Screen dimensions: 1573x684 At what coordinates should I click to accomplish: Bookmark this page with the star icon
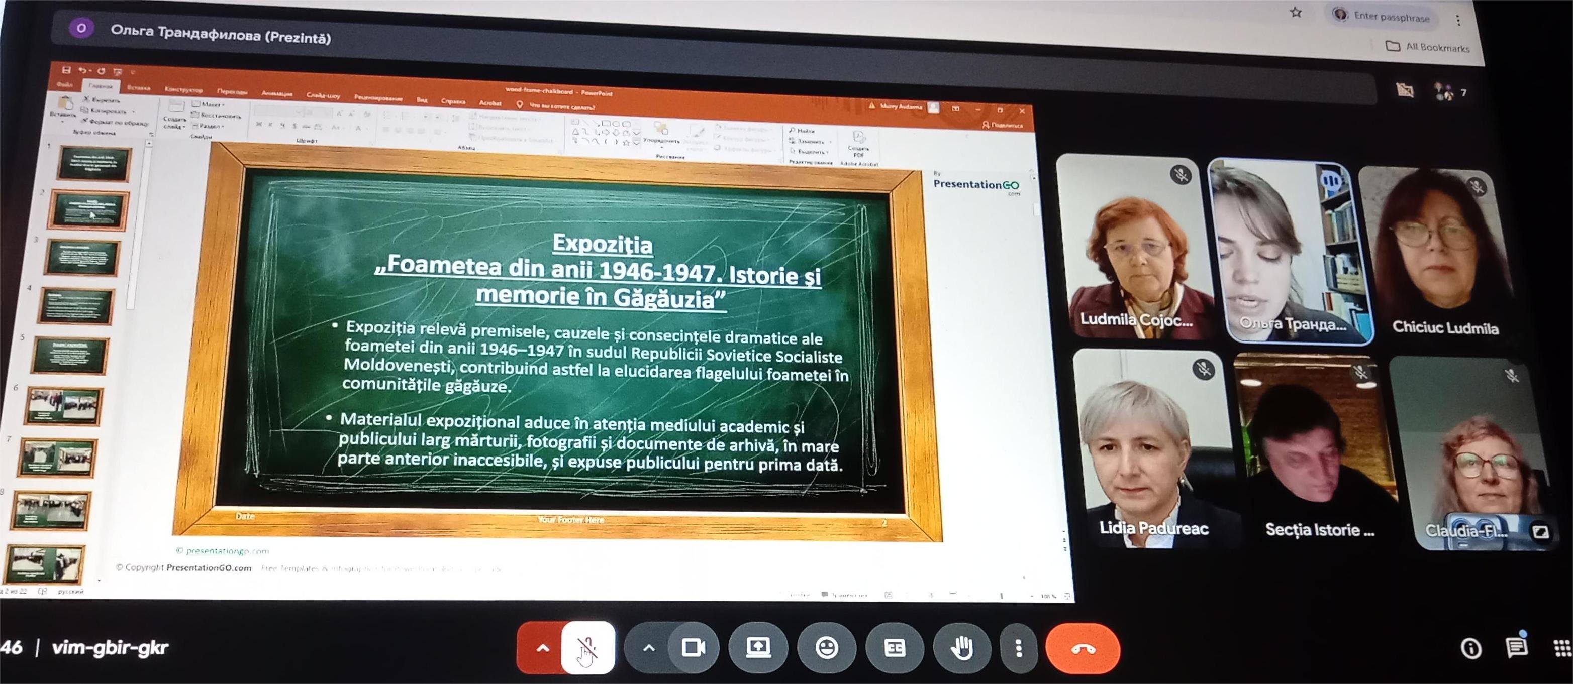(1295, 12)
